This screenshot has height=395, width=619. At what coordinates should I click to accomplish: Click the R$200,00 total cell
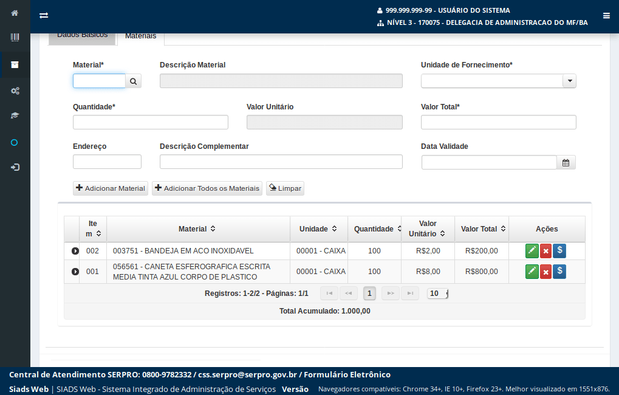click(482, 251)
